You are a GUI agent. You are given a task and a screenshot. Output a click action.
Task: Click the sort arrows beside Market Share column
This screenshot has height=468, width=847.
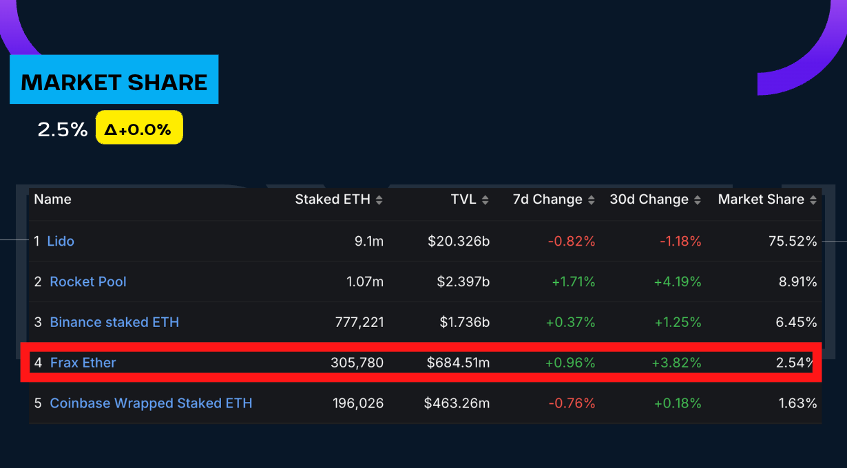click(x=813, y=200)
